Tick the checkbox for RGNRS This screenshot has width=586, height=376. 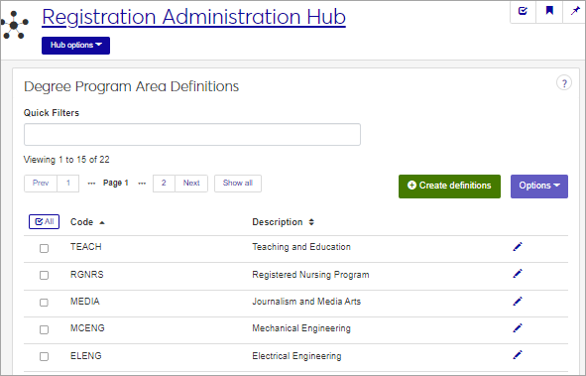(44, 275)
